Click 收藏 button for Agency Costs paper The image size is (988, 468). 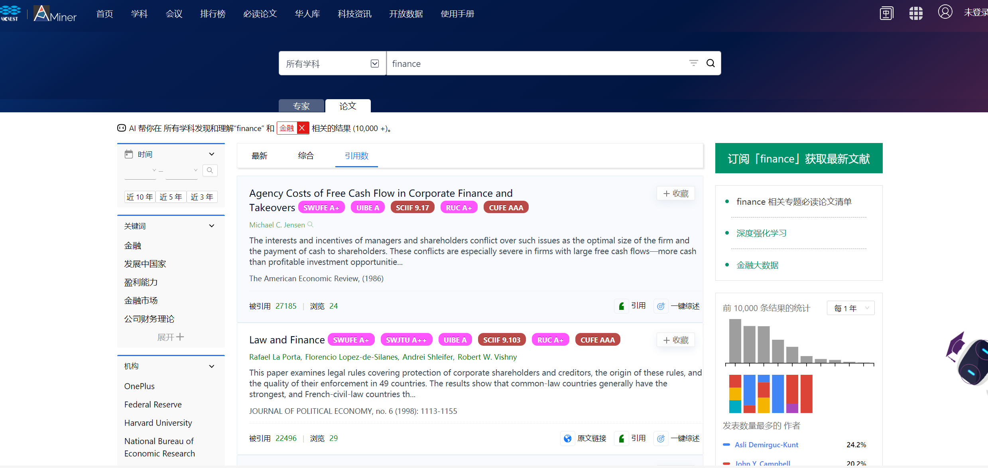coord(675,194)
